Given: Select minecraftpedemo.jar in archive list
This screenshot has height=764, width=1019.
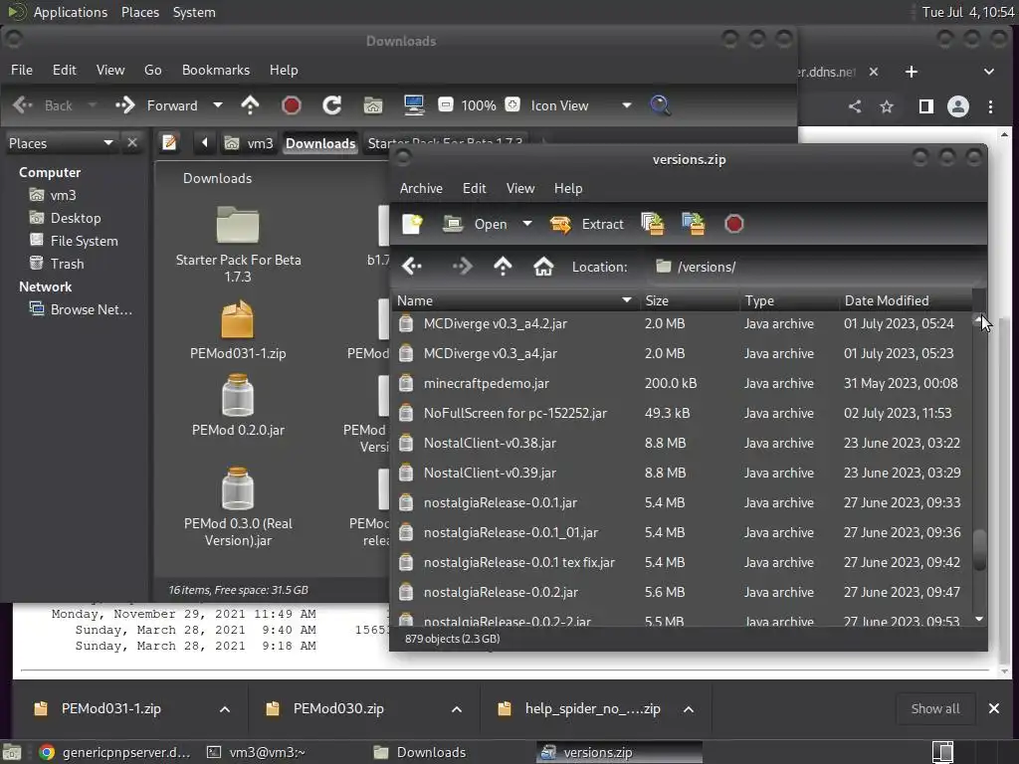Looking at the screenshot, I should (x=682, y=383).
